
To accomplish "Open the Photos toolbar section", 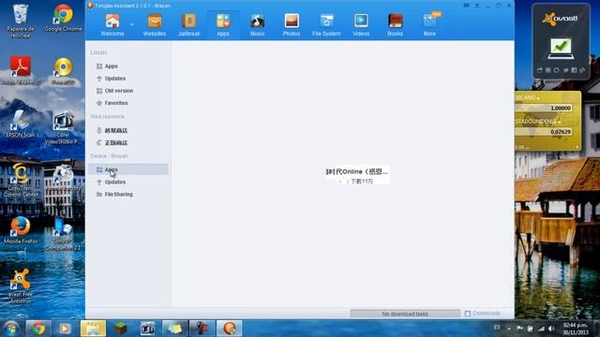I will (292, 24).
